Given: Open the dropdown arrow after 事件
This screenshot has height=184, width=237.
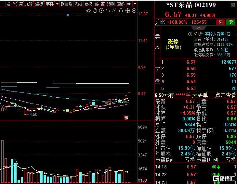Looking at the screenshot, I should click(x=57, y=4).
